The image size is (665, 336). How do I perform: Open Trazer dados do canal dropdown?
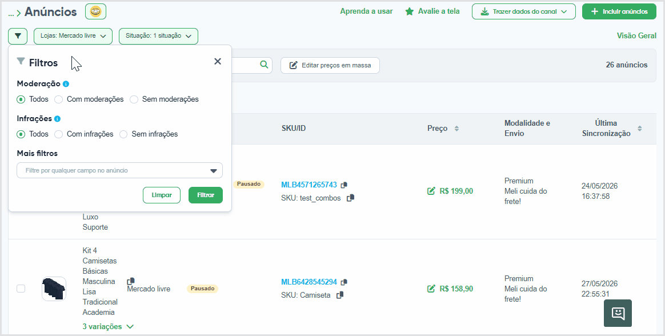[x=524, y=11]
